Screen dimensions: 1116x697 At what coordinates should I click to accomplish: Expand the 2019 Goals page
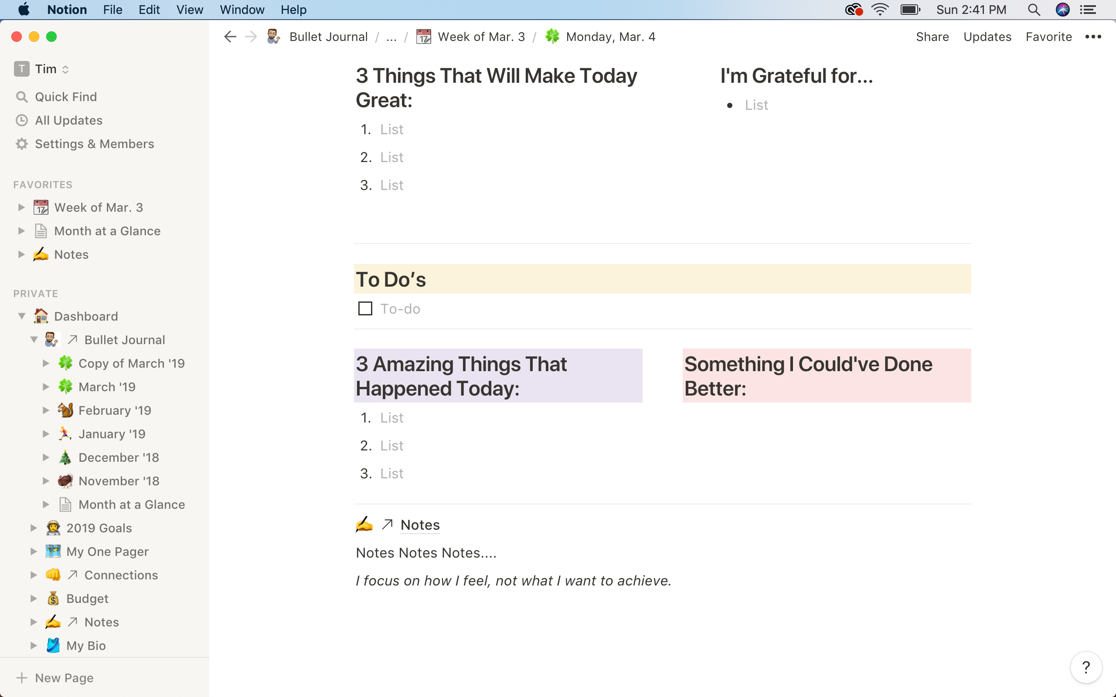[34, 528]
